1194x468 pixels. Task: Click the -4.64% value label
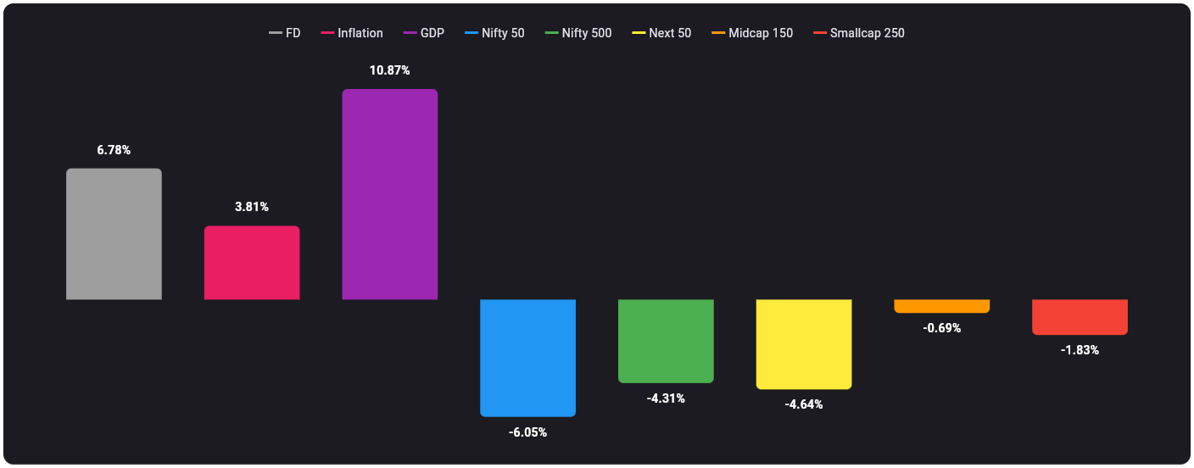click(804, 404)
